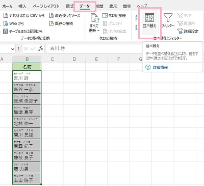Click the formula bar enter checkmark
This screenshot has width=204, height=186.
pos(33,49)
